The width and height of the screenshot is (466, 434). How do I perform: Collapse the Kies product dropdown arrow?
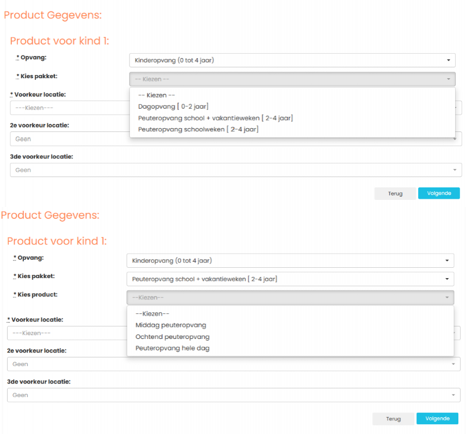(x=447, y=297)
